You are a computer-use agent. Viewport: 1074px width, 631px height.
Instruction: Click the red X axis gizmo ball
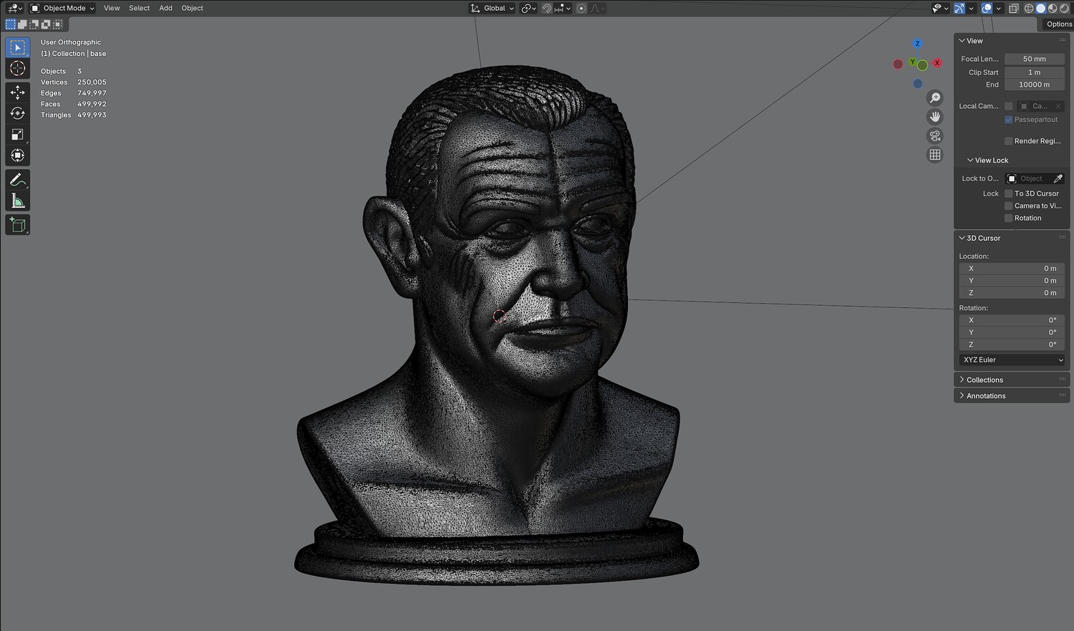click(937, 63)
